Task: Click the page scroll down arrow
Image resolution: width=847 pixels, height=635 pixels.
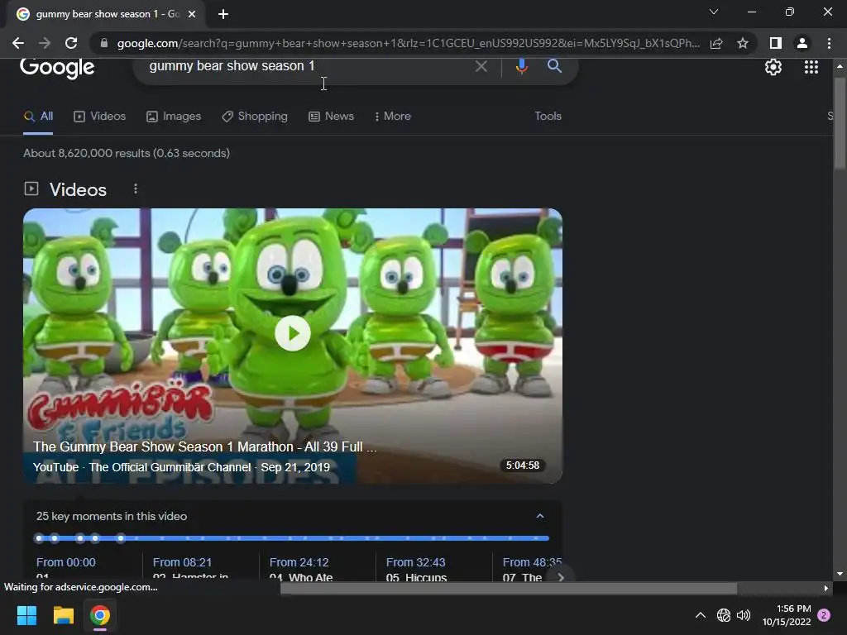Action: (x=839, y=574)
